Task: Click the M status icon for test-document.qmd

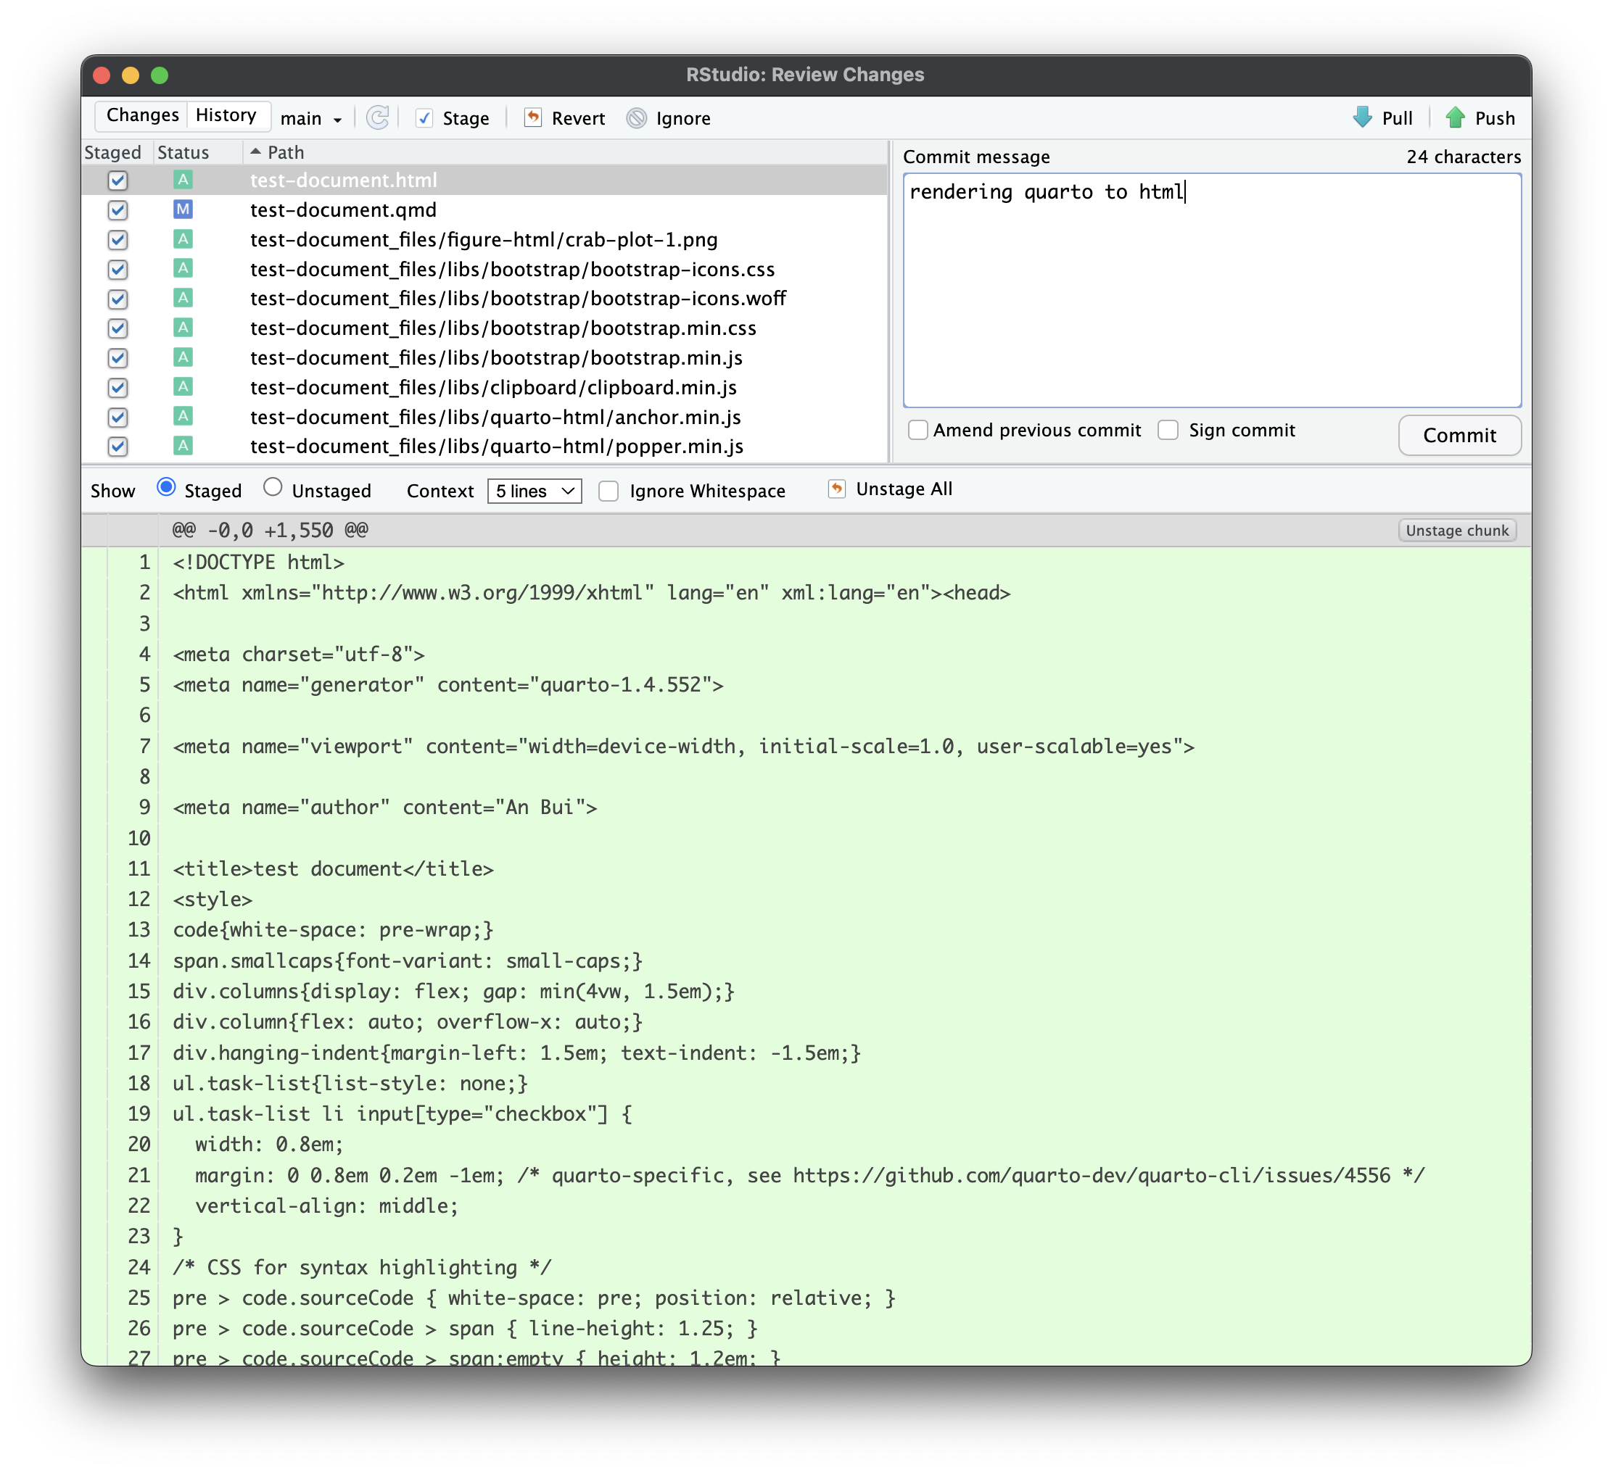Action: [x=183, y=209]
